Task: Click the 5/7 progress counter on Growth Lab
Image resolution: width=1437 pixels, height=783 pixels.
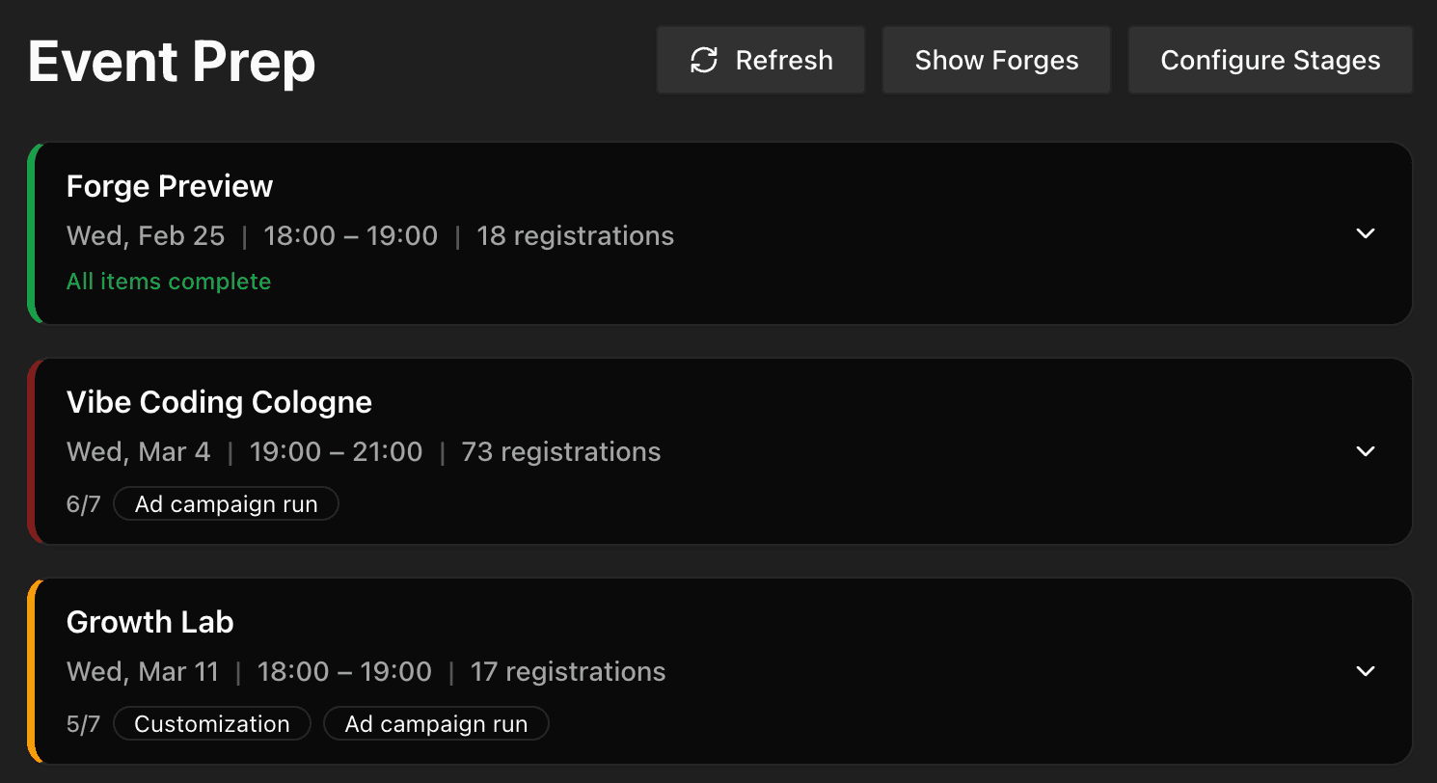Action: point(83,723)
